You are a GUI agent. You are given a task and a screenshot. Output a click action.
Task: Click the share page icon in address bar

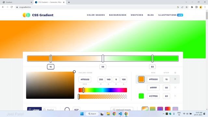(182, 7)
